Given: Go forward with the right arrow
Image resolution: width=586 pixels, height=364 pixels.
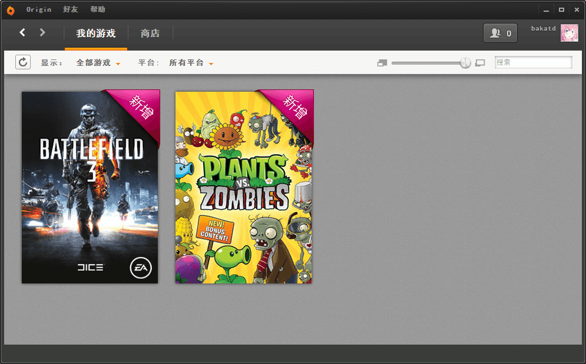Looking at the screenshot, I should 42,32.
